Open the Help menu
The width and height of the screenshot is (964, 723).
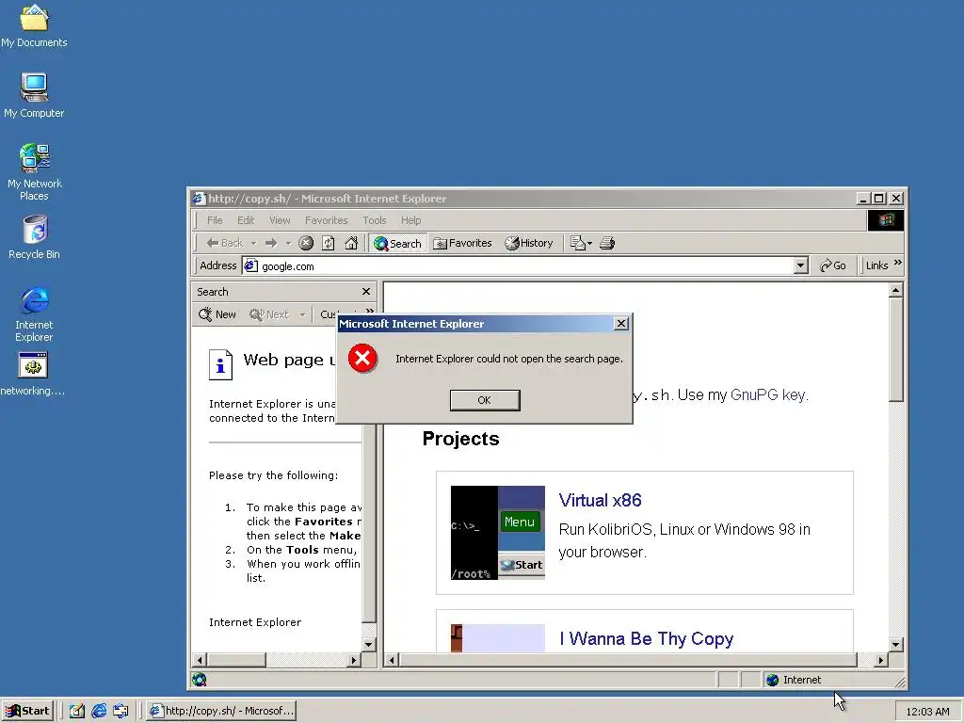[x=410, y=220]
